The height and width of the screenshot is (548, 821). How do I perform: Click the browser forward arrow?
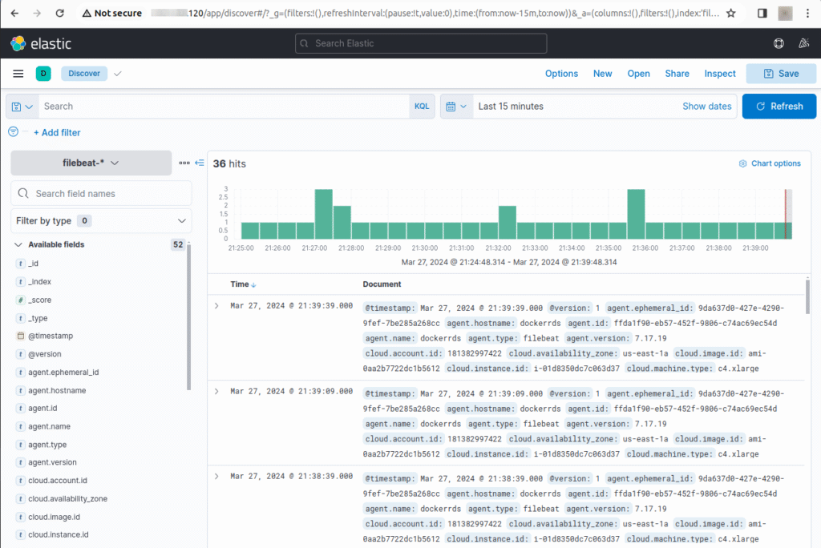click(37, 13)
